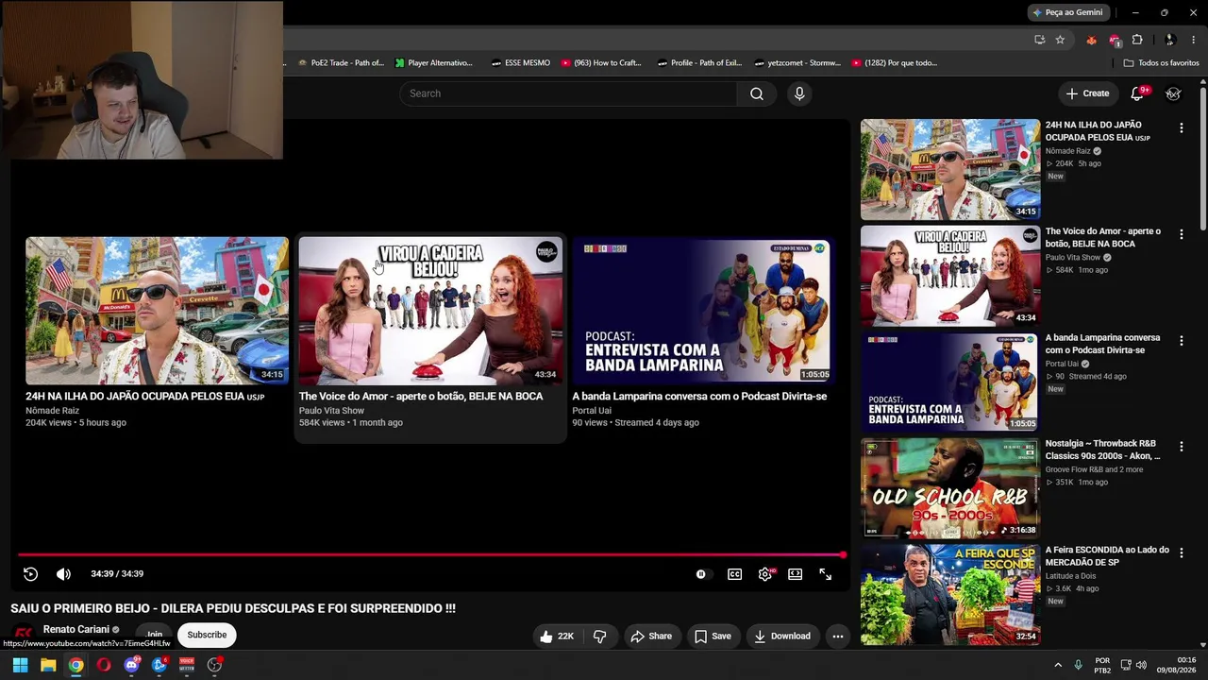Open the ESSE MESMO bookmark

coord(520,63)
